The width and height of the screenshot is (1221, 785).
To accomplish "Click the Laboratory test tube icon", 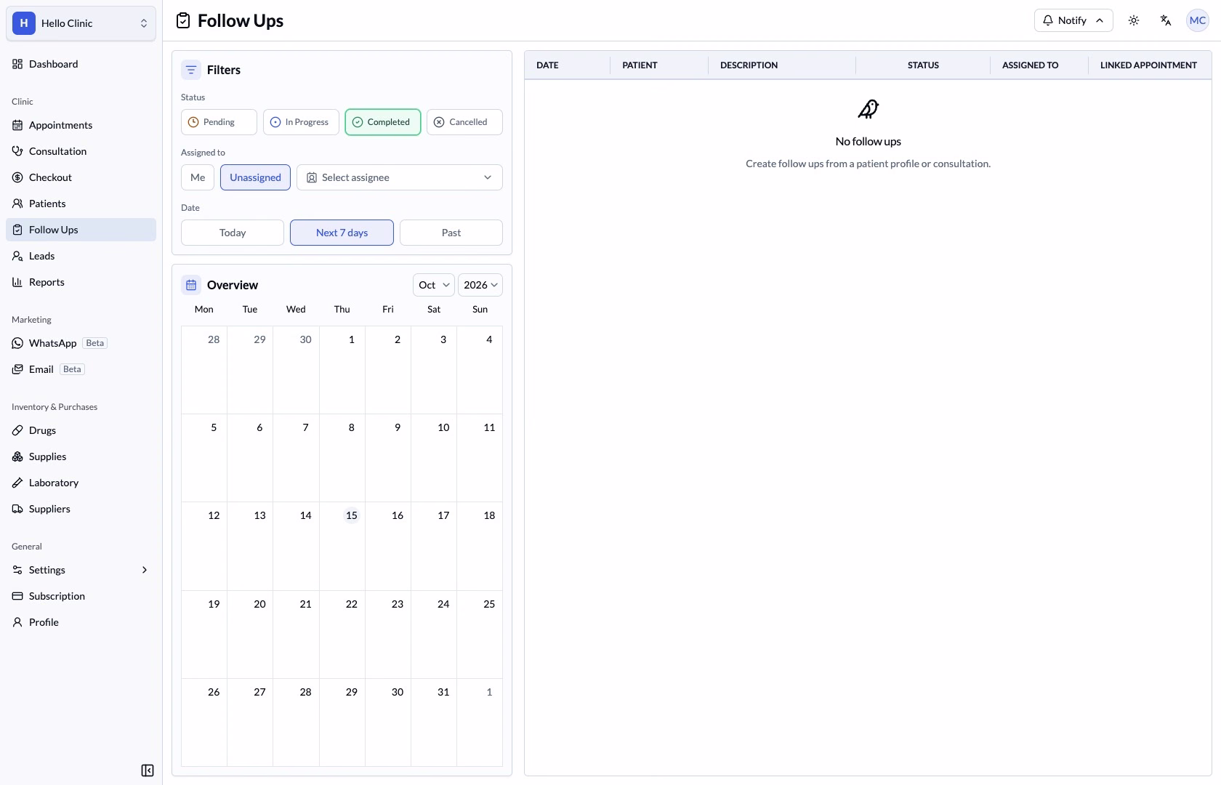I will (x=17, y=483).
